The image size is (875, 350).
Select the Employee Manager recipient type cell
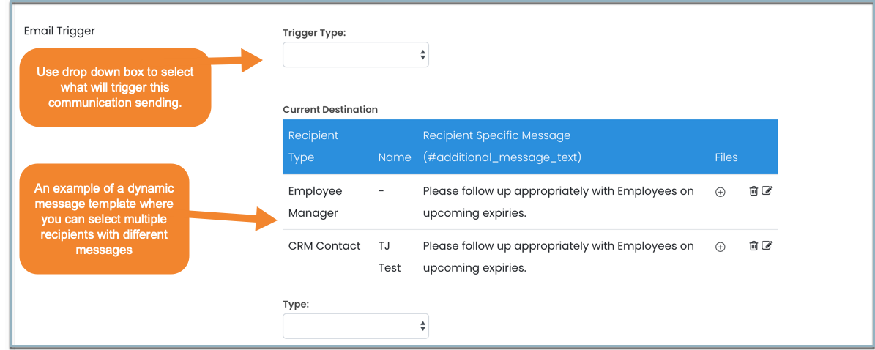[315, 202]
